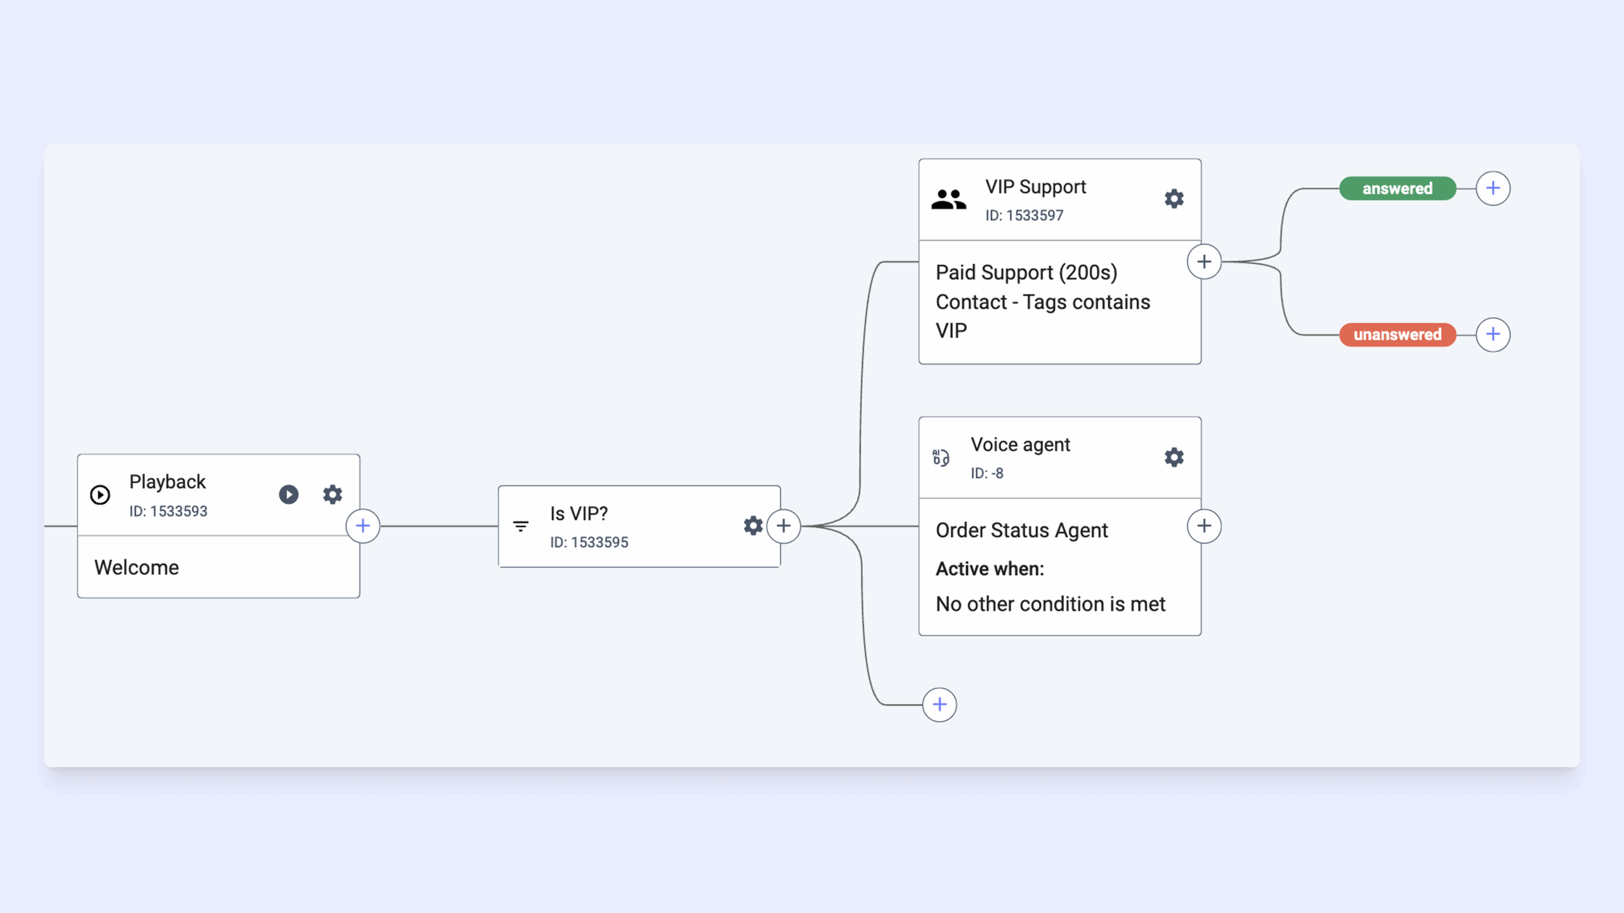Add step after VIP Support node
The height and width of the screenshot is (913, 1624).
[1204, 262]
